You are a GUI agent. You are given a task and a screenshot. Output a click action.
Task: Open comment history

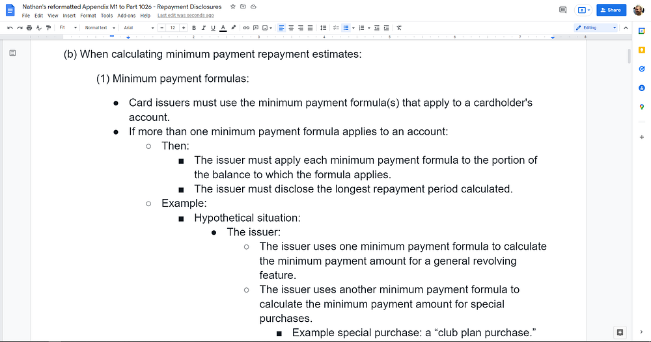click(562, 10)
